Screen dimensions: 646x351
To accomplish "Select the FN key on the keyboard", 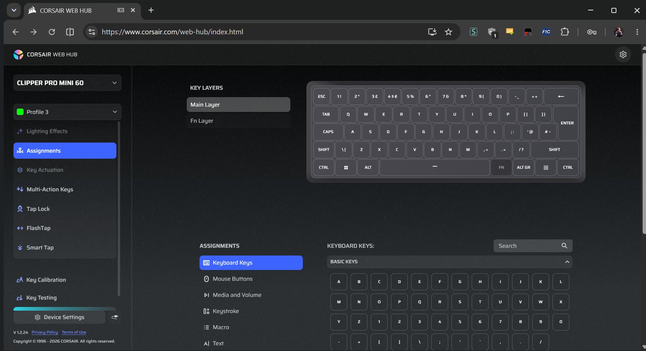I will (x=501, y=167).
